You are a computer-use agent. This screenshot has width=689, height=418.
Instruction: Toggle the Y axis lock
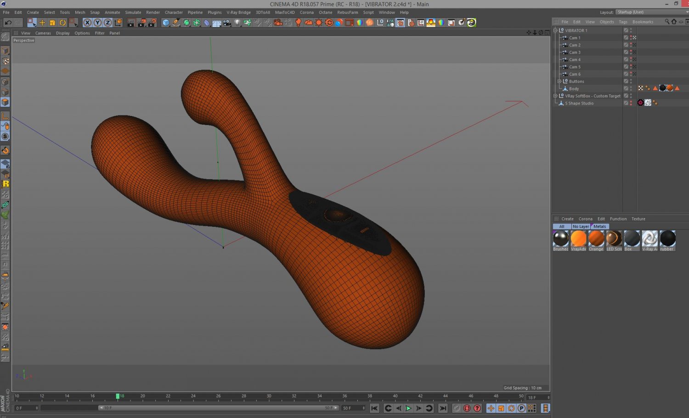(x=97, y=22)
